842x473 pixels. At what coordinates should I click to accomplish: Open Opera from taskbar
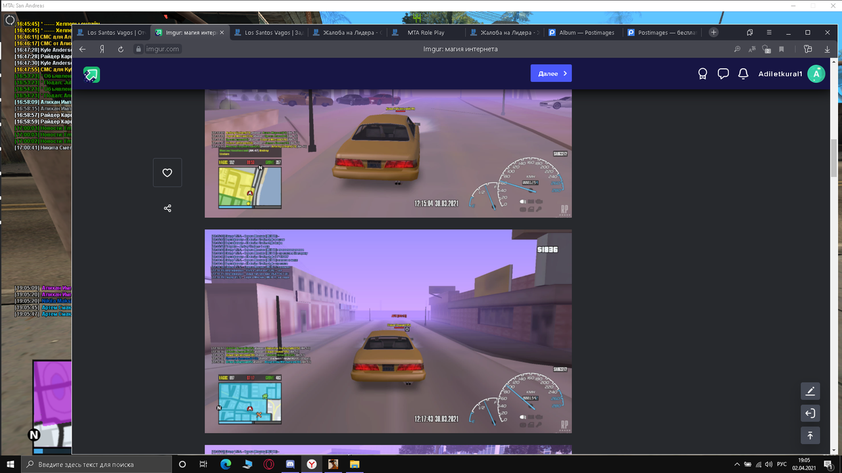click(268, 464)
